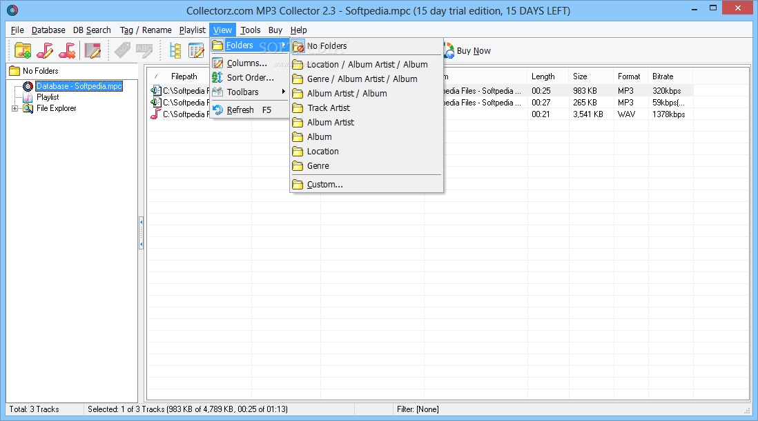Click the sort direction arrow beside Filepath header
758x421 pixels.
(156, 76)
